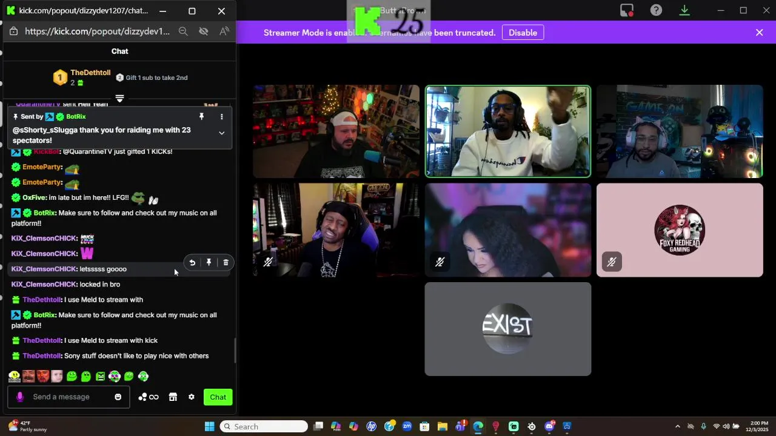Click the red-dot inbox icon in Discord titlebar
This screenshot has height=436, width=776.
(627, 10)
